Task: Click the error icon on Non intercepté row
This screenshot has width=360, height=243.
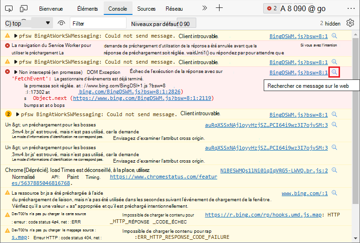Action: [x=7, y=72]
